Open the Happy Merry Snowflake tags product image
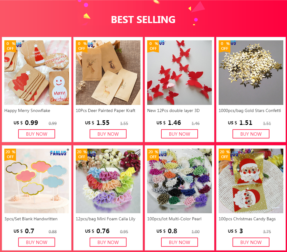 (37, 73)
